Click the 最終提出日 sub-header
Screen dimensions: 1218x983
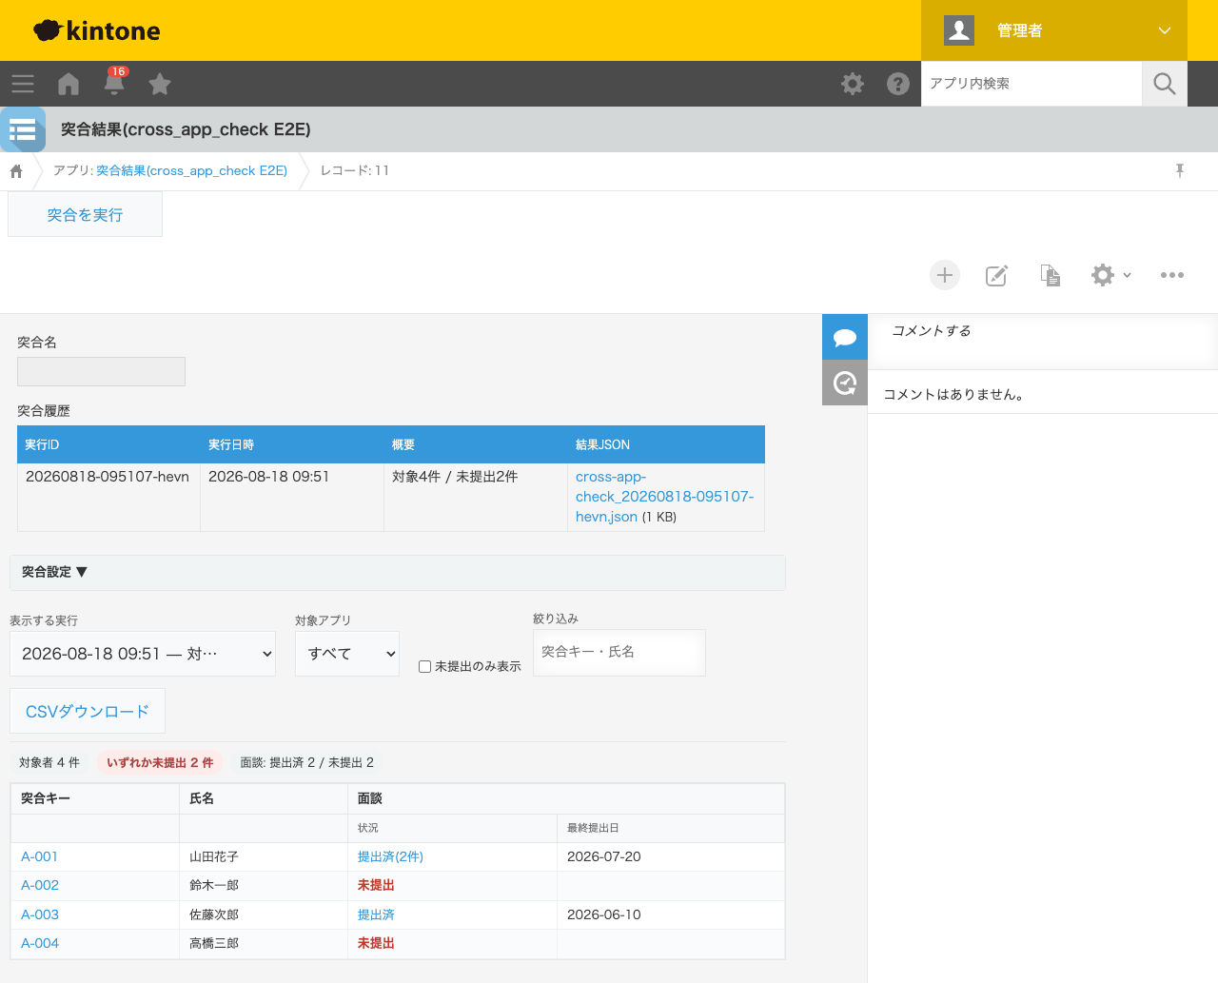(671, 828)
